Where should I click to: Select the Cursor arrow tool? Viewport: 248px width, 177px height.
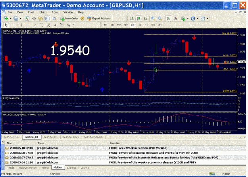tap(6, 25)
